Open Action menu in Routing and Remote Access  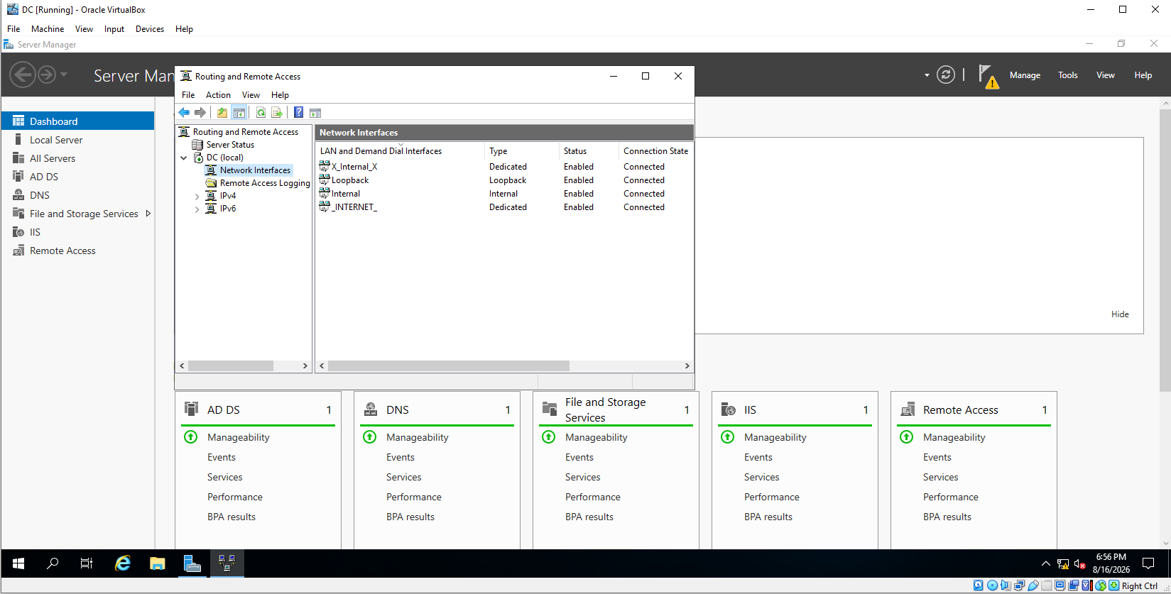click(218, 95)
